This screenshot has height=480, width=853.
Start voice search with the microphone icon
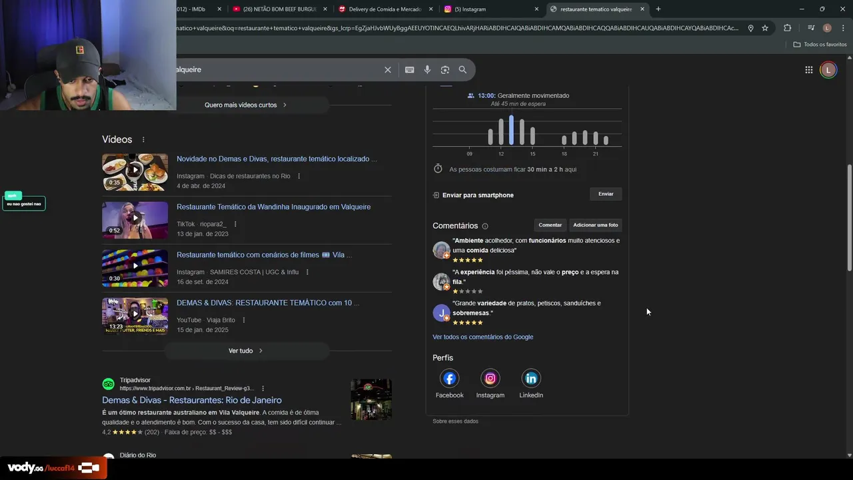tap(427, 69)
